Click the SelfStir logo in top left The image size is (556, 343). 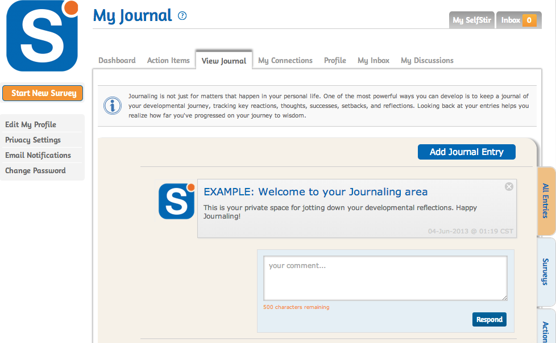click(42, 36)
